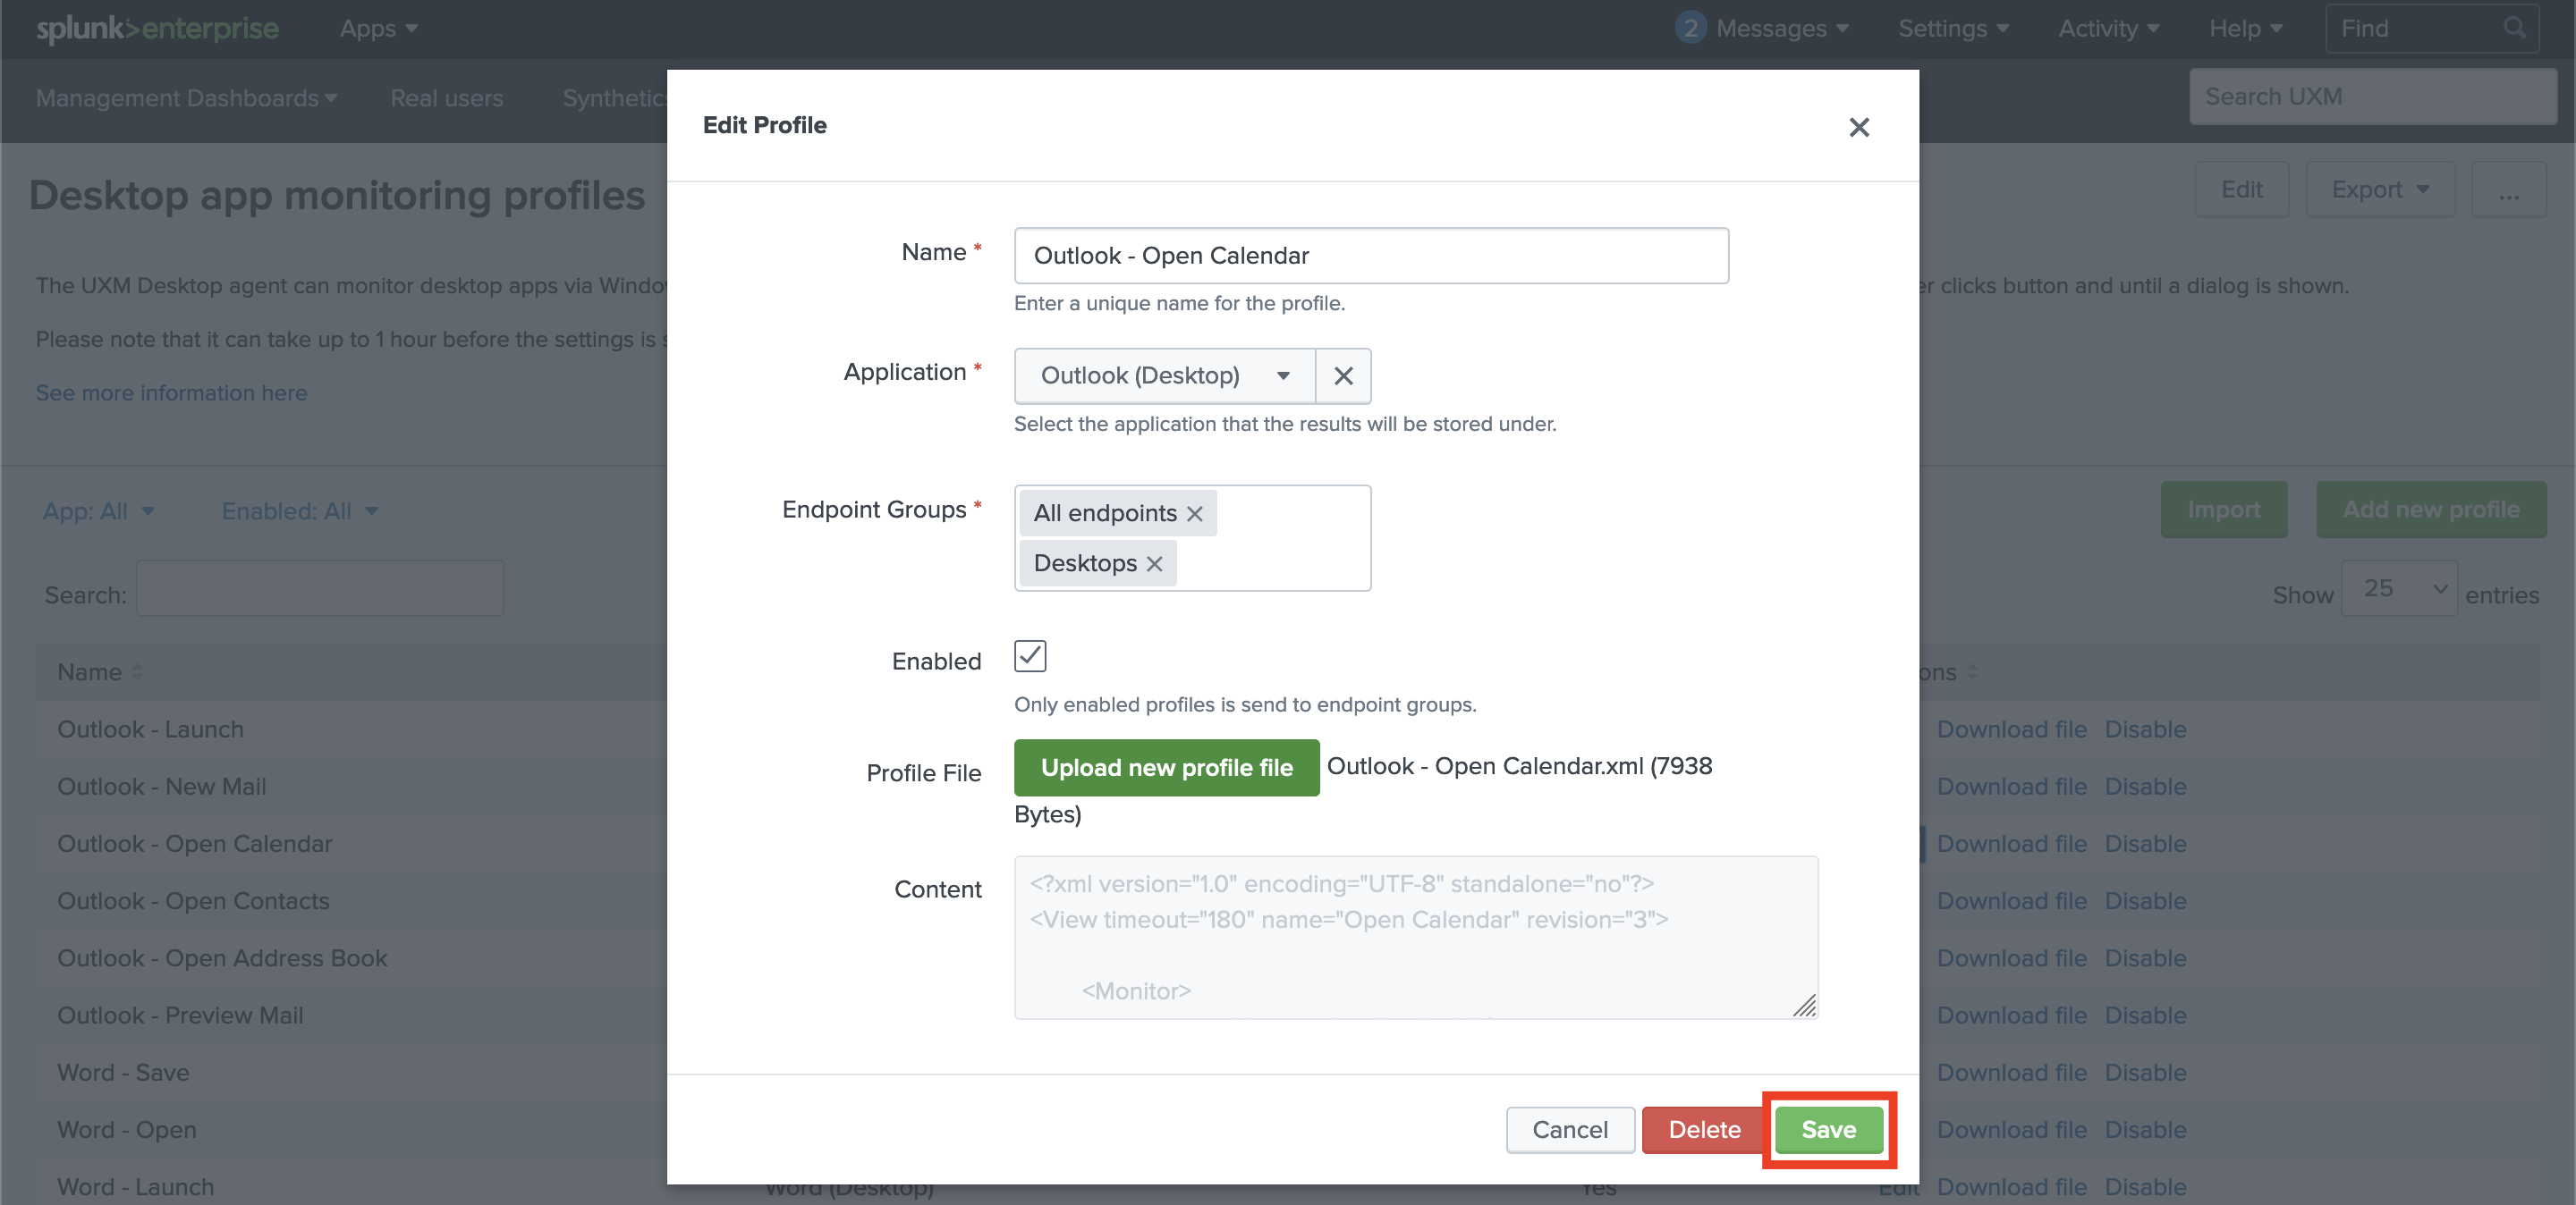Open the Outlook (Desktop) application dropdown
The image size is (2576, 1205).
tap(1164, 375)
